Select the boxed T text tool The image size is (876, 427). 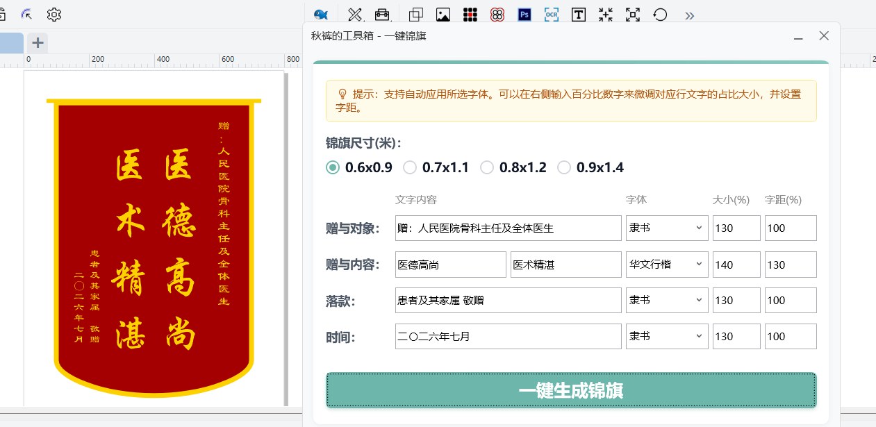click(x=578, y=15)
